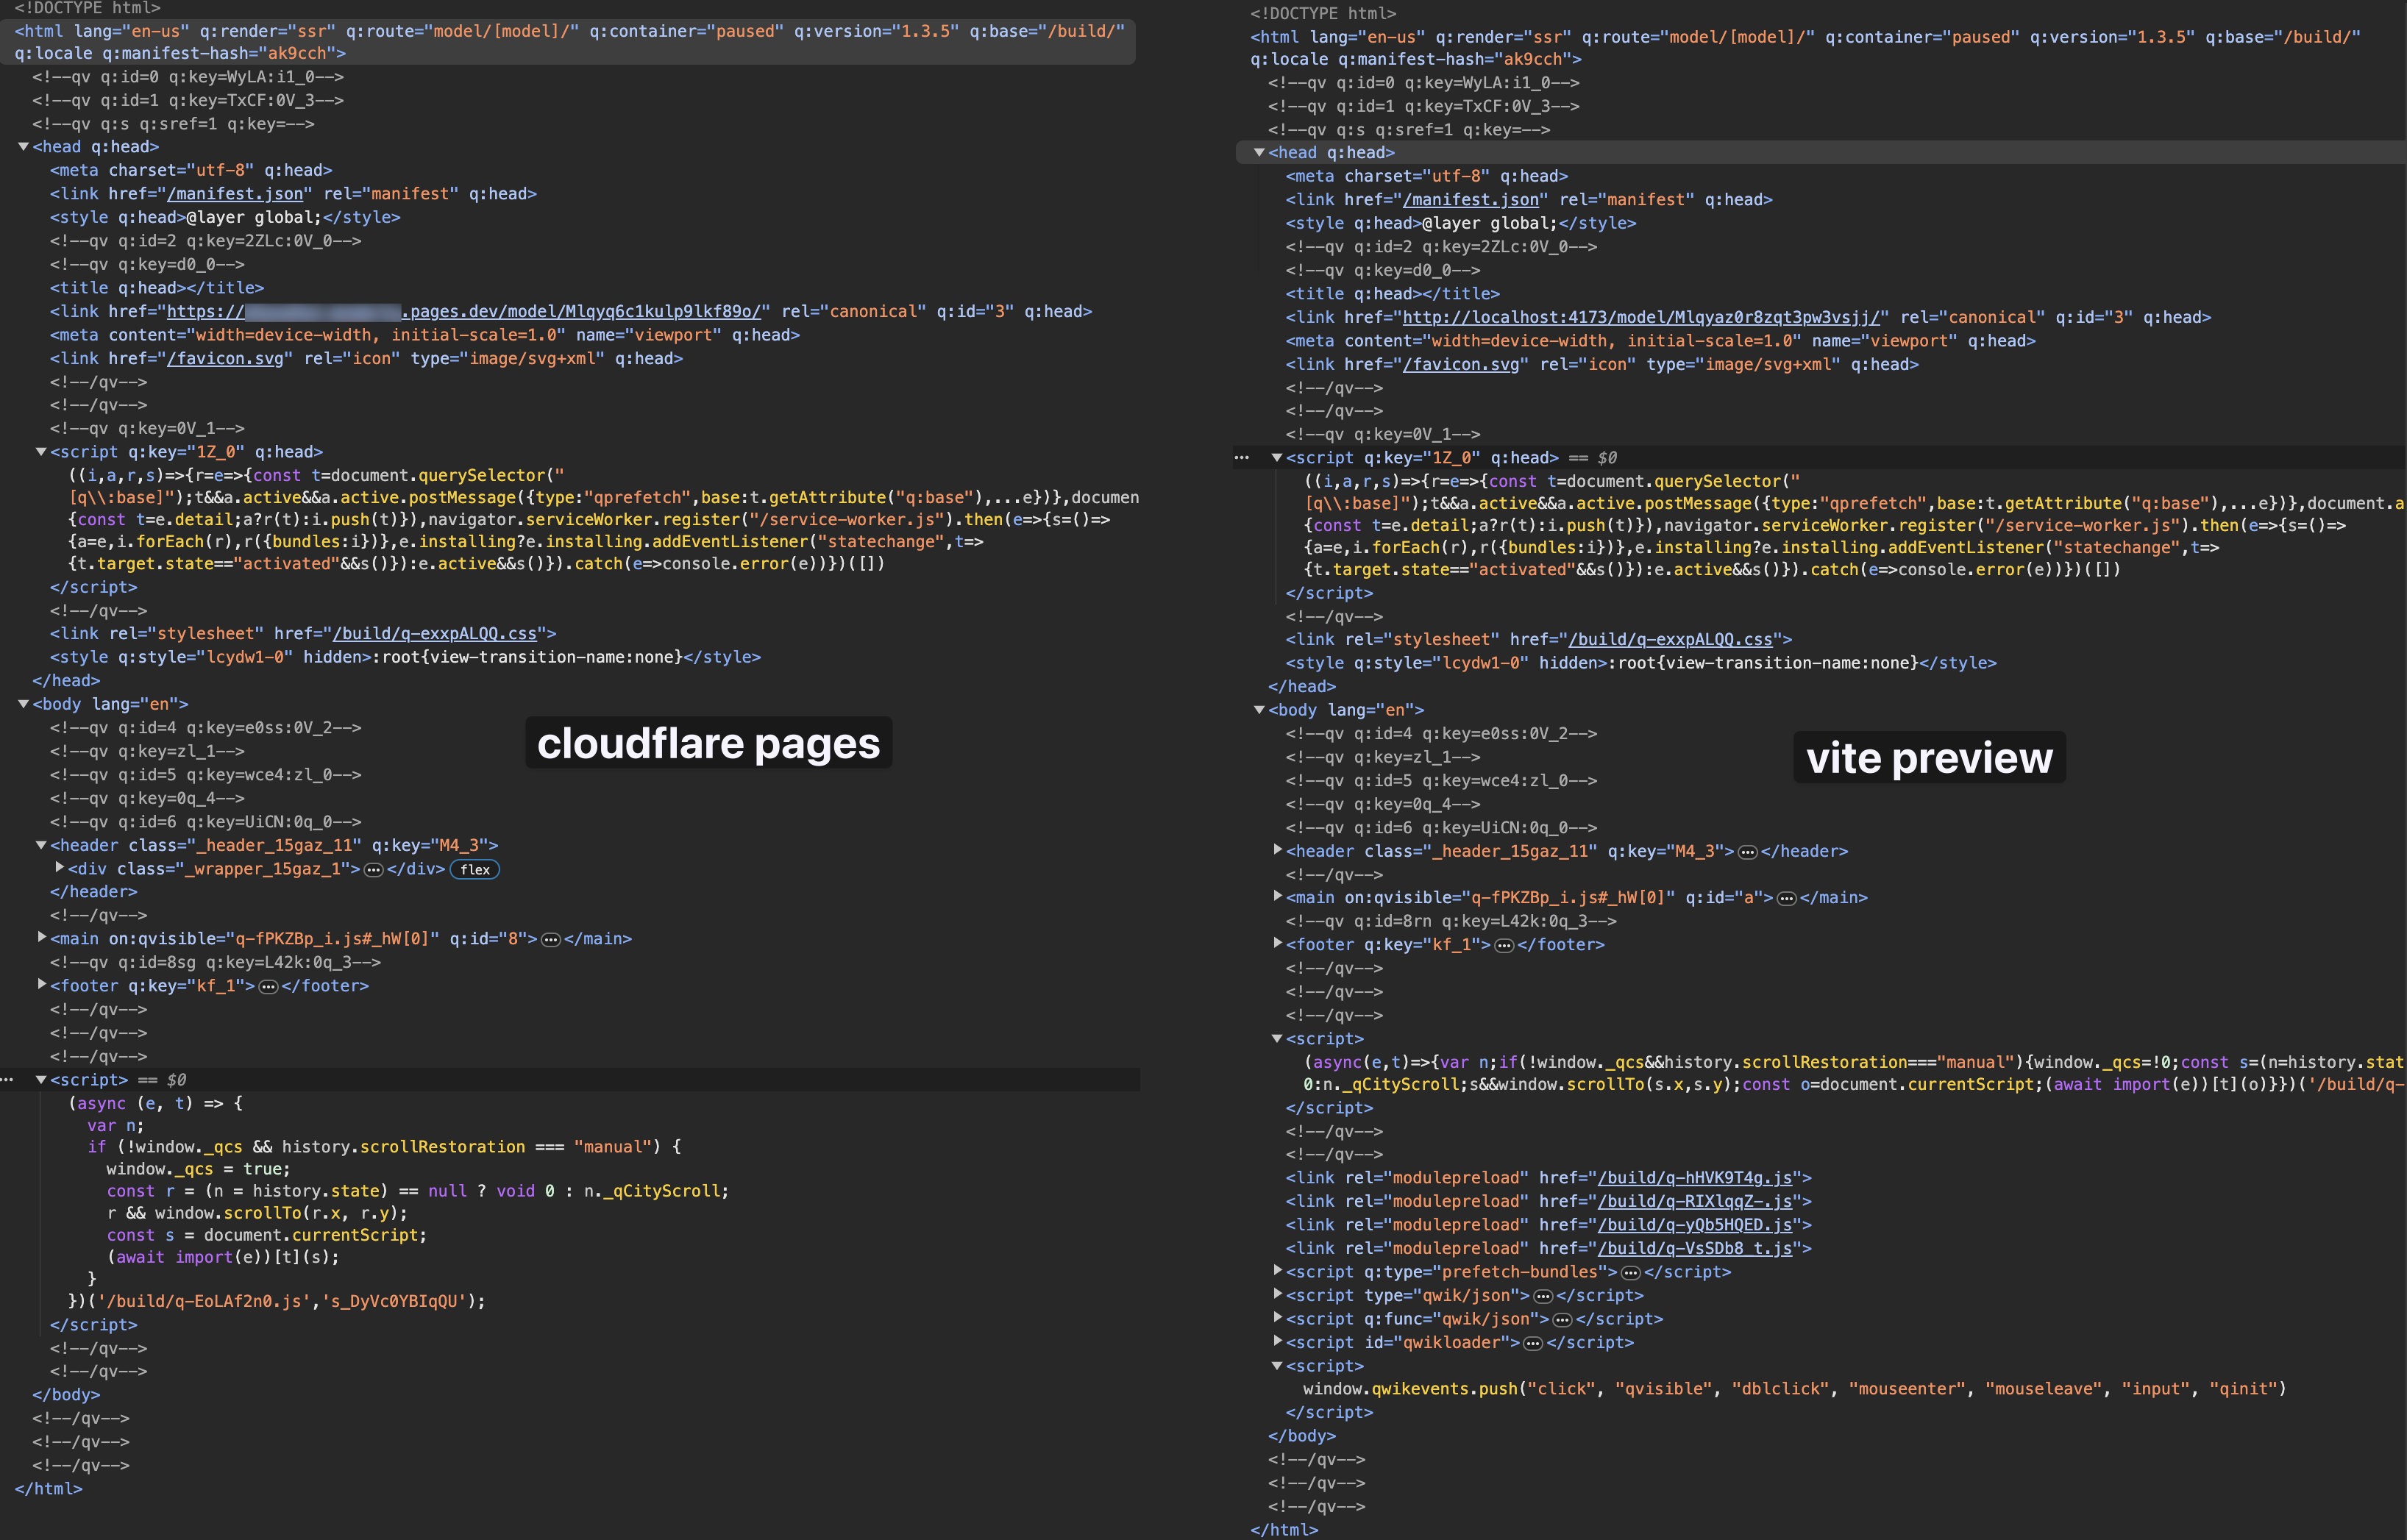Viewport: 2407px width, 1540px height.
Task: Click ellipsis in qwikloader script element
Action: point(1532,1343)
